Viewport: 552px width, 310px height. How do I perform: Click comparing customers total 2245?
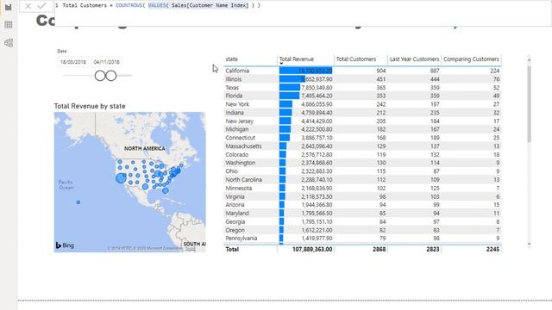tap(492, 249)
